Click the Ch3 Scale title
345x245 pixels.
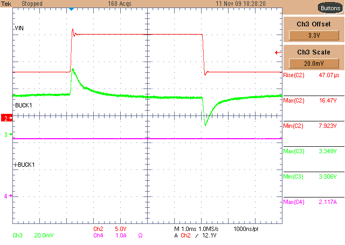pyautogui.click(x=314, y=52)
